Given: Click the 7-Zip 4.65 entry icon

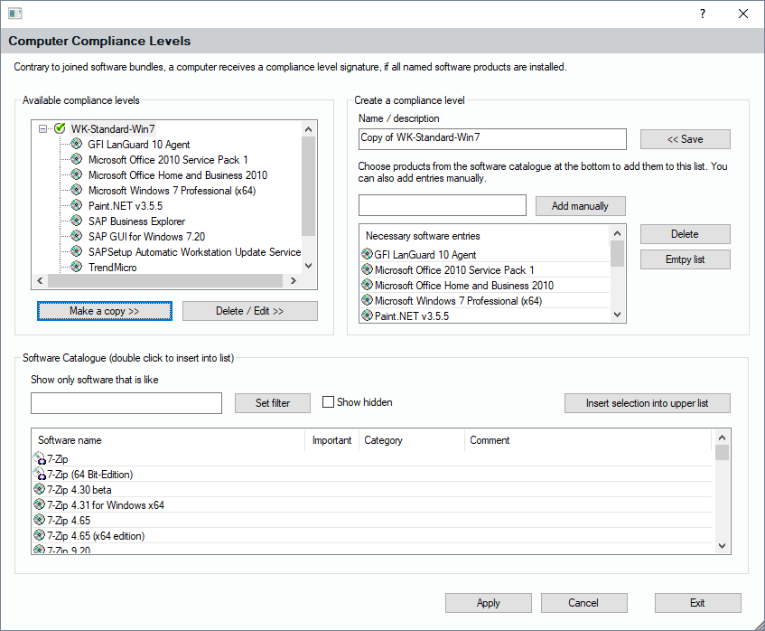Looking at the screenshot, I should click(39, 520).
